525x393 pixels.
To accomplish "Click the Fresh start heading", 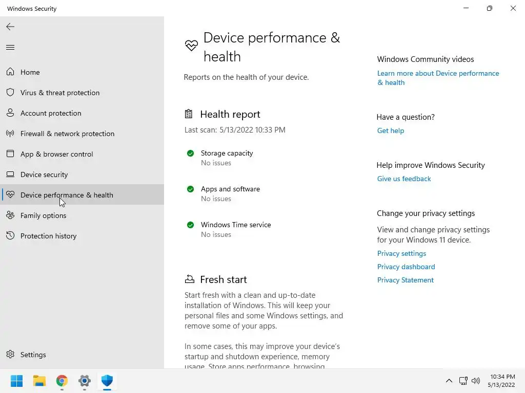I will (x=224, y=279).
